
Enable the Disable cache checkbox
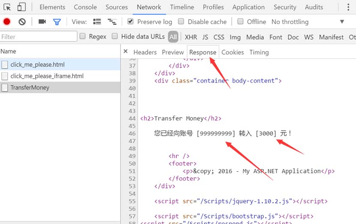coord(181,21)
